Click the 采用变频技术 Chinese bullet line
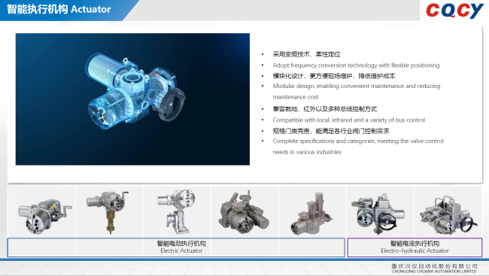489x276 pixels. coord(306,54)
